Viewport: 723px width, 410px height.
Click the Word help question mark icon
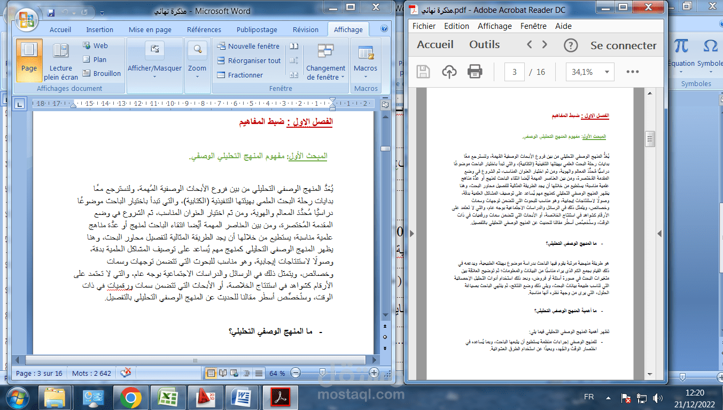[x=384, y=29]
